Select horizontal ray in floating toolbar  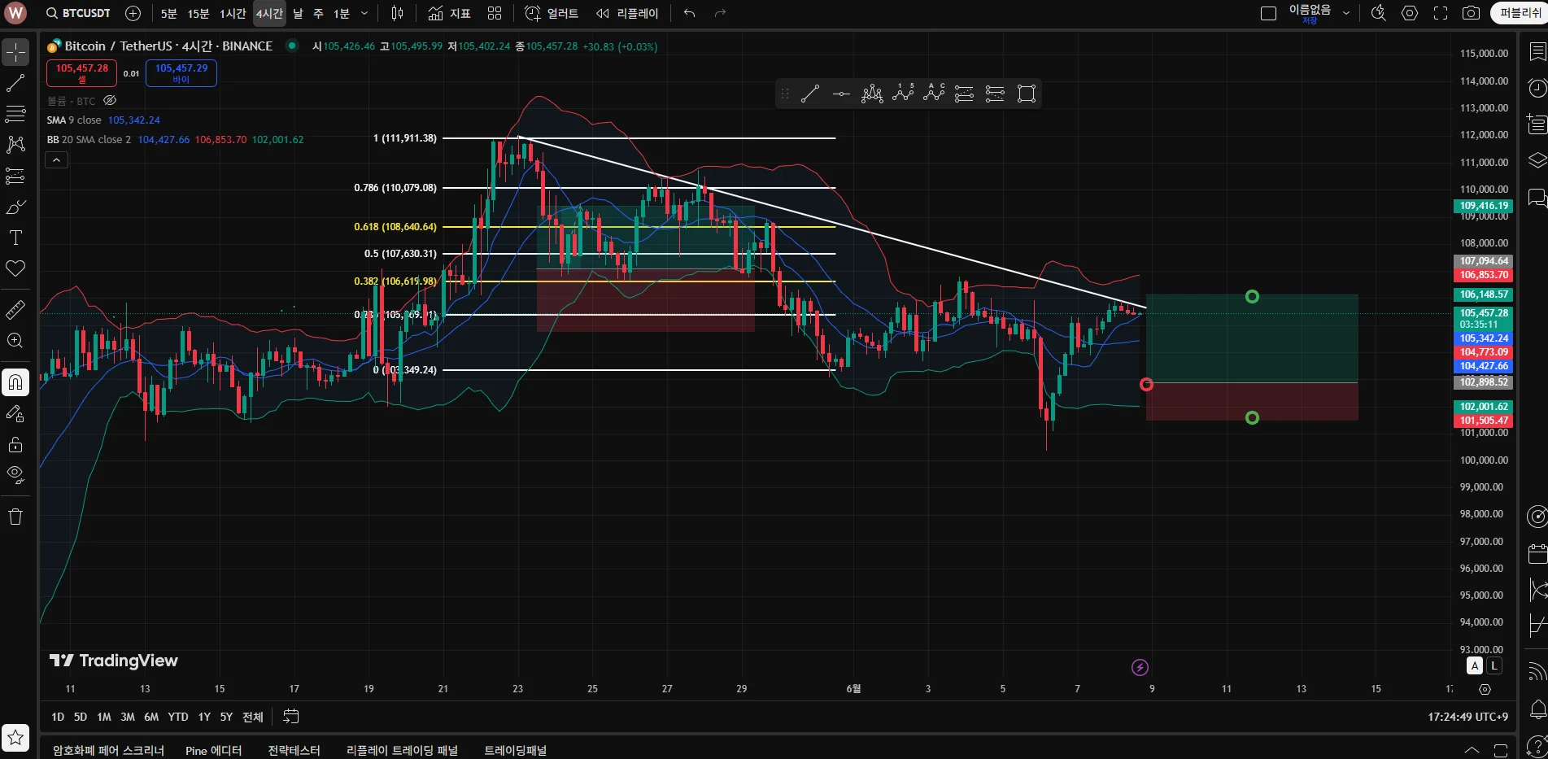click(x=841, y=94)
